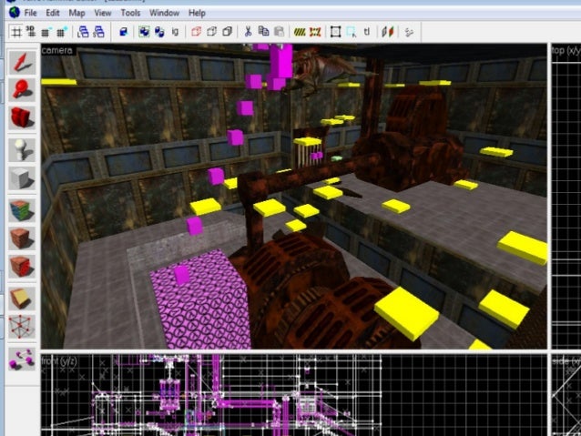This screenshot has width=581, height=436.
Task: Select the Vertex Manipulation tool
Action: click(x=22, y=327)
